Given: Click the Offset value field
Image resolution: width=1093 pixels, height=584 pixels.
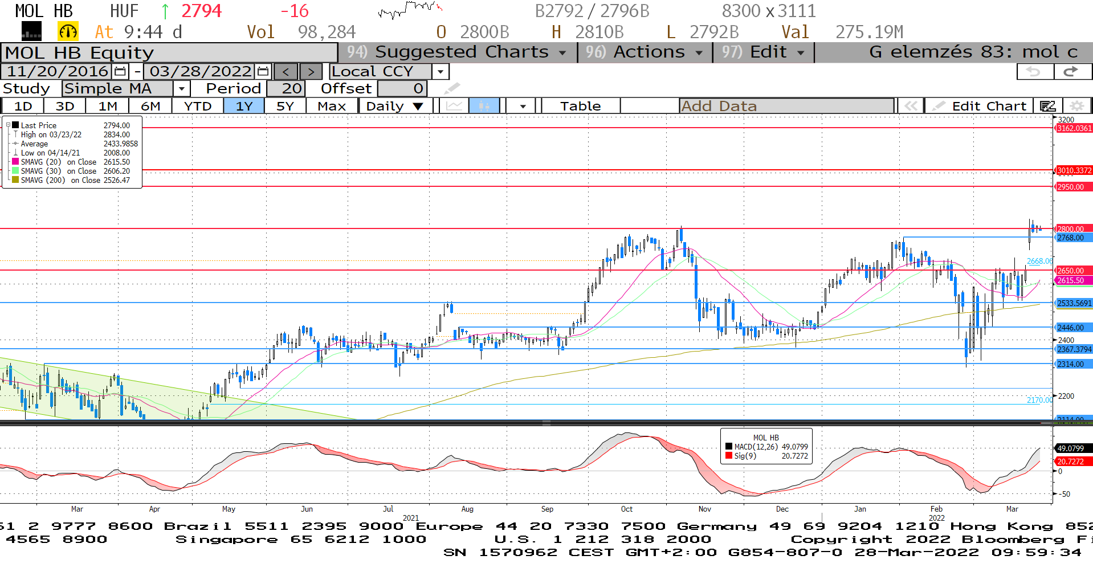Looking at the screenshot, I should coord(402,88).
